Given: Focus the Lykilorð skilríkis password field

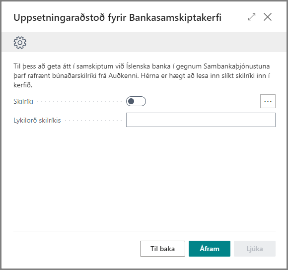Looking at the screenshot, I should [x=201, y=120].
